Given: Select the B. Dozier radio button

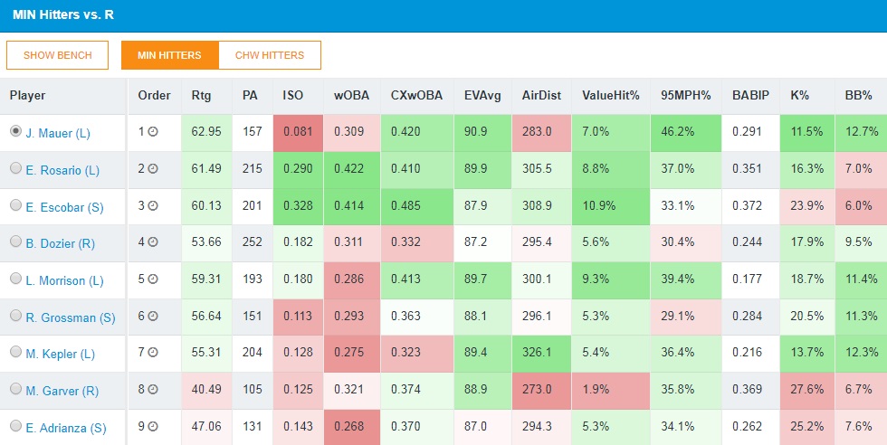Looking at the screenshot, I should tap(16, 241).
